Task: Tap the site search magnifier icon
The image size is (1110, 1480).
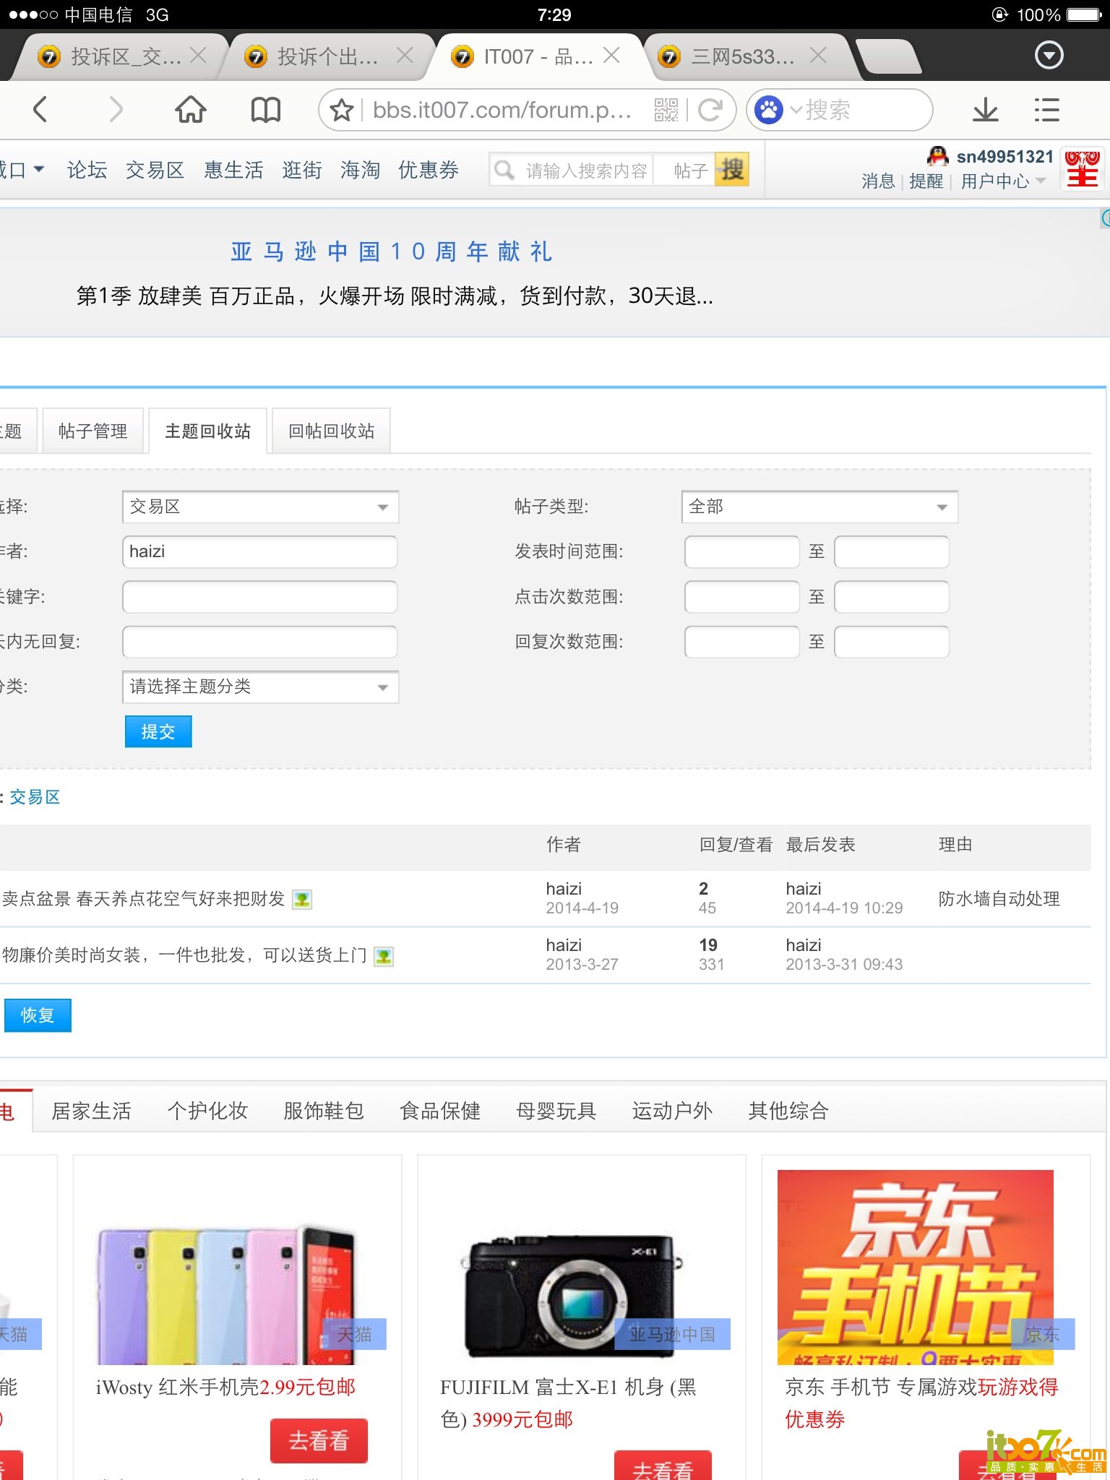Action: [504, 170]
